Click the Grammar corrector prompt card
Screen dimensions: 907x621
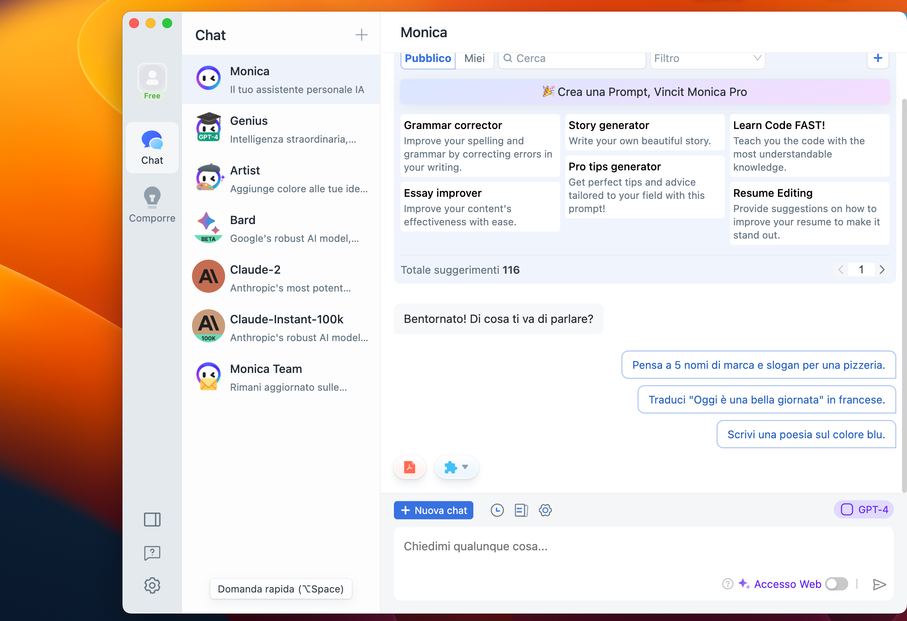click(x=479, y=146)
